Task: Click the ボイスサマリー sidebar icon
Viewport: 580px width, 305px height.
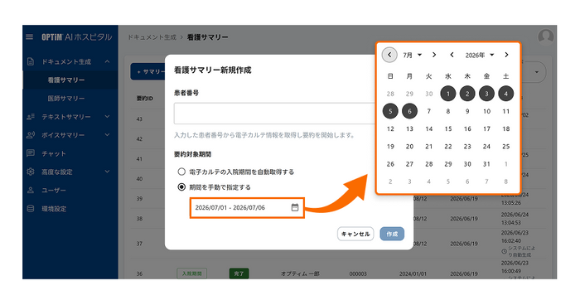Action: [x=31, y=135]
